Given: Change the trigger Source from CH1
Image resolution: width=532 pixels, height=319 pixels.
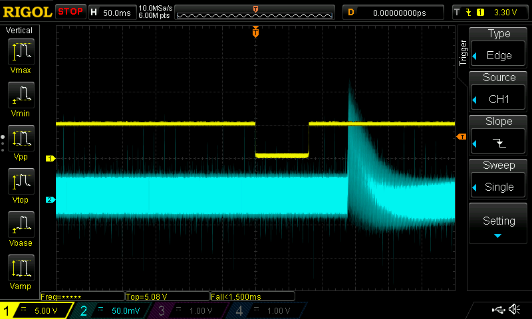Looking at the screenshot, I should 499,92.
